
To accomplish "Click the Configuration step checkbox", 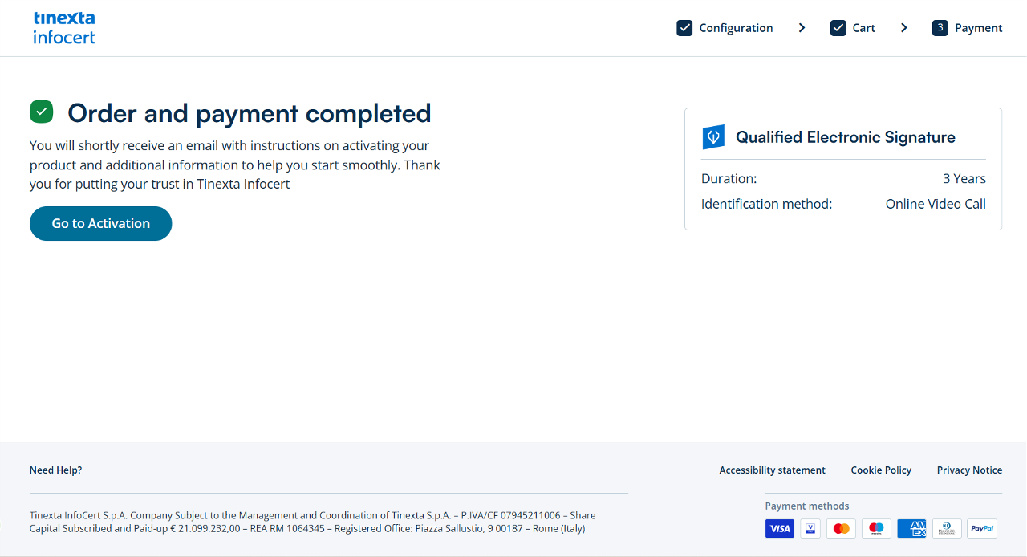I will coord(684,28).
